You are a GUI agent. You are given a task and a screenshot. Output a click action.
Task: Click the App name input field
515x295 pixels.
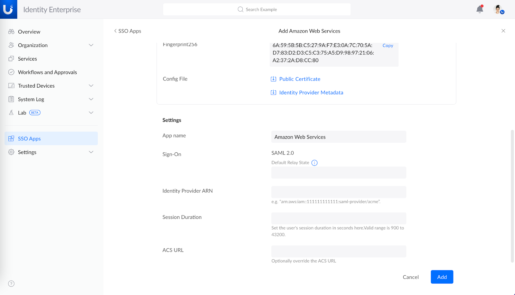point(339,137)
